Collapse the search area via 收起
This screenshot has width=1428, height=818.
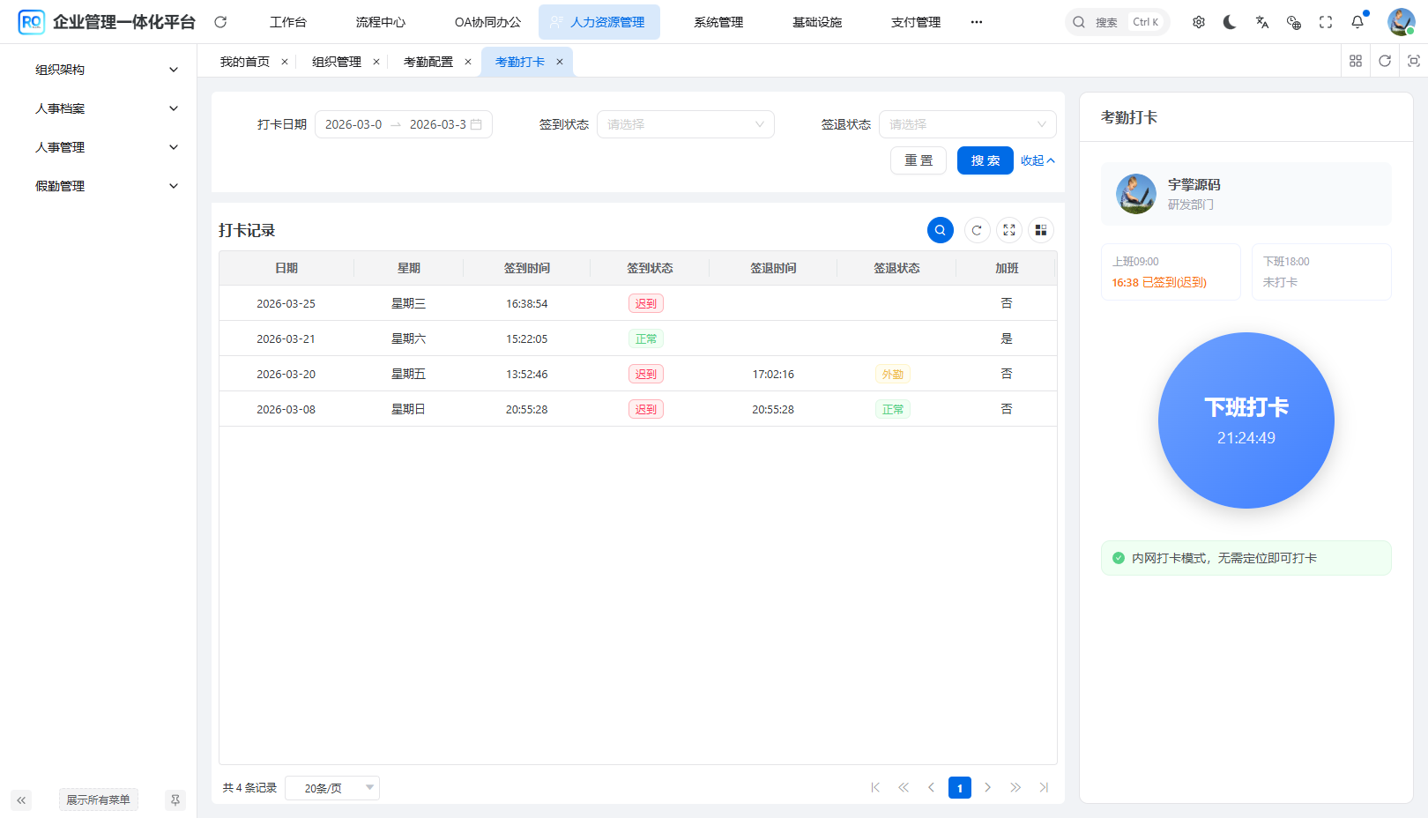[1037, 160]
